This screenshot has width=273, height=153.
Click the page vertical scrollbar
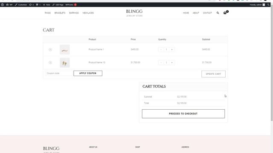point(272,62)
